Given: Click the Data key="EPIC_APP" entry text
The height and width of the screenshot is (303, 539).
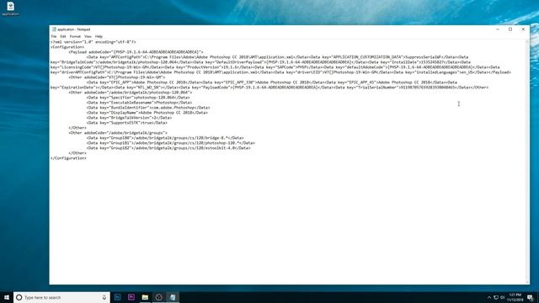Looking at the screenshot, I should pyautogui.click(x=144, y=82).
